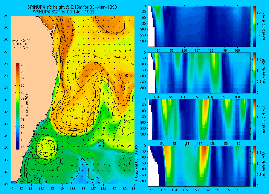The width and height of the screenshot is (269, 194).
Task: Click the "speed (m/s) lat=-31" label
Action: point(264,119)
